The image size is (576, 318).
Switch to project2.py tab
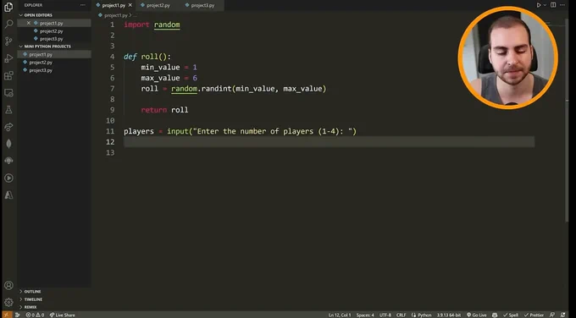(x=158, y=5)
